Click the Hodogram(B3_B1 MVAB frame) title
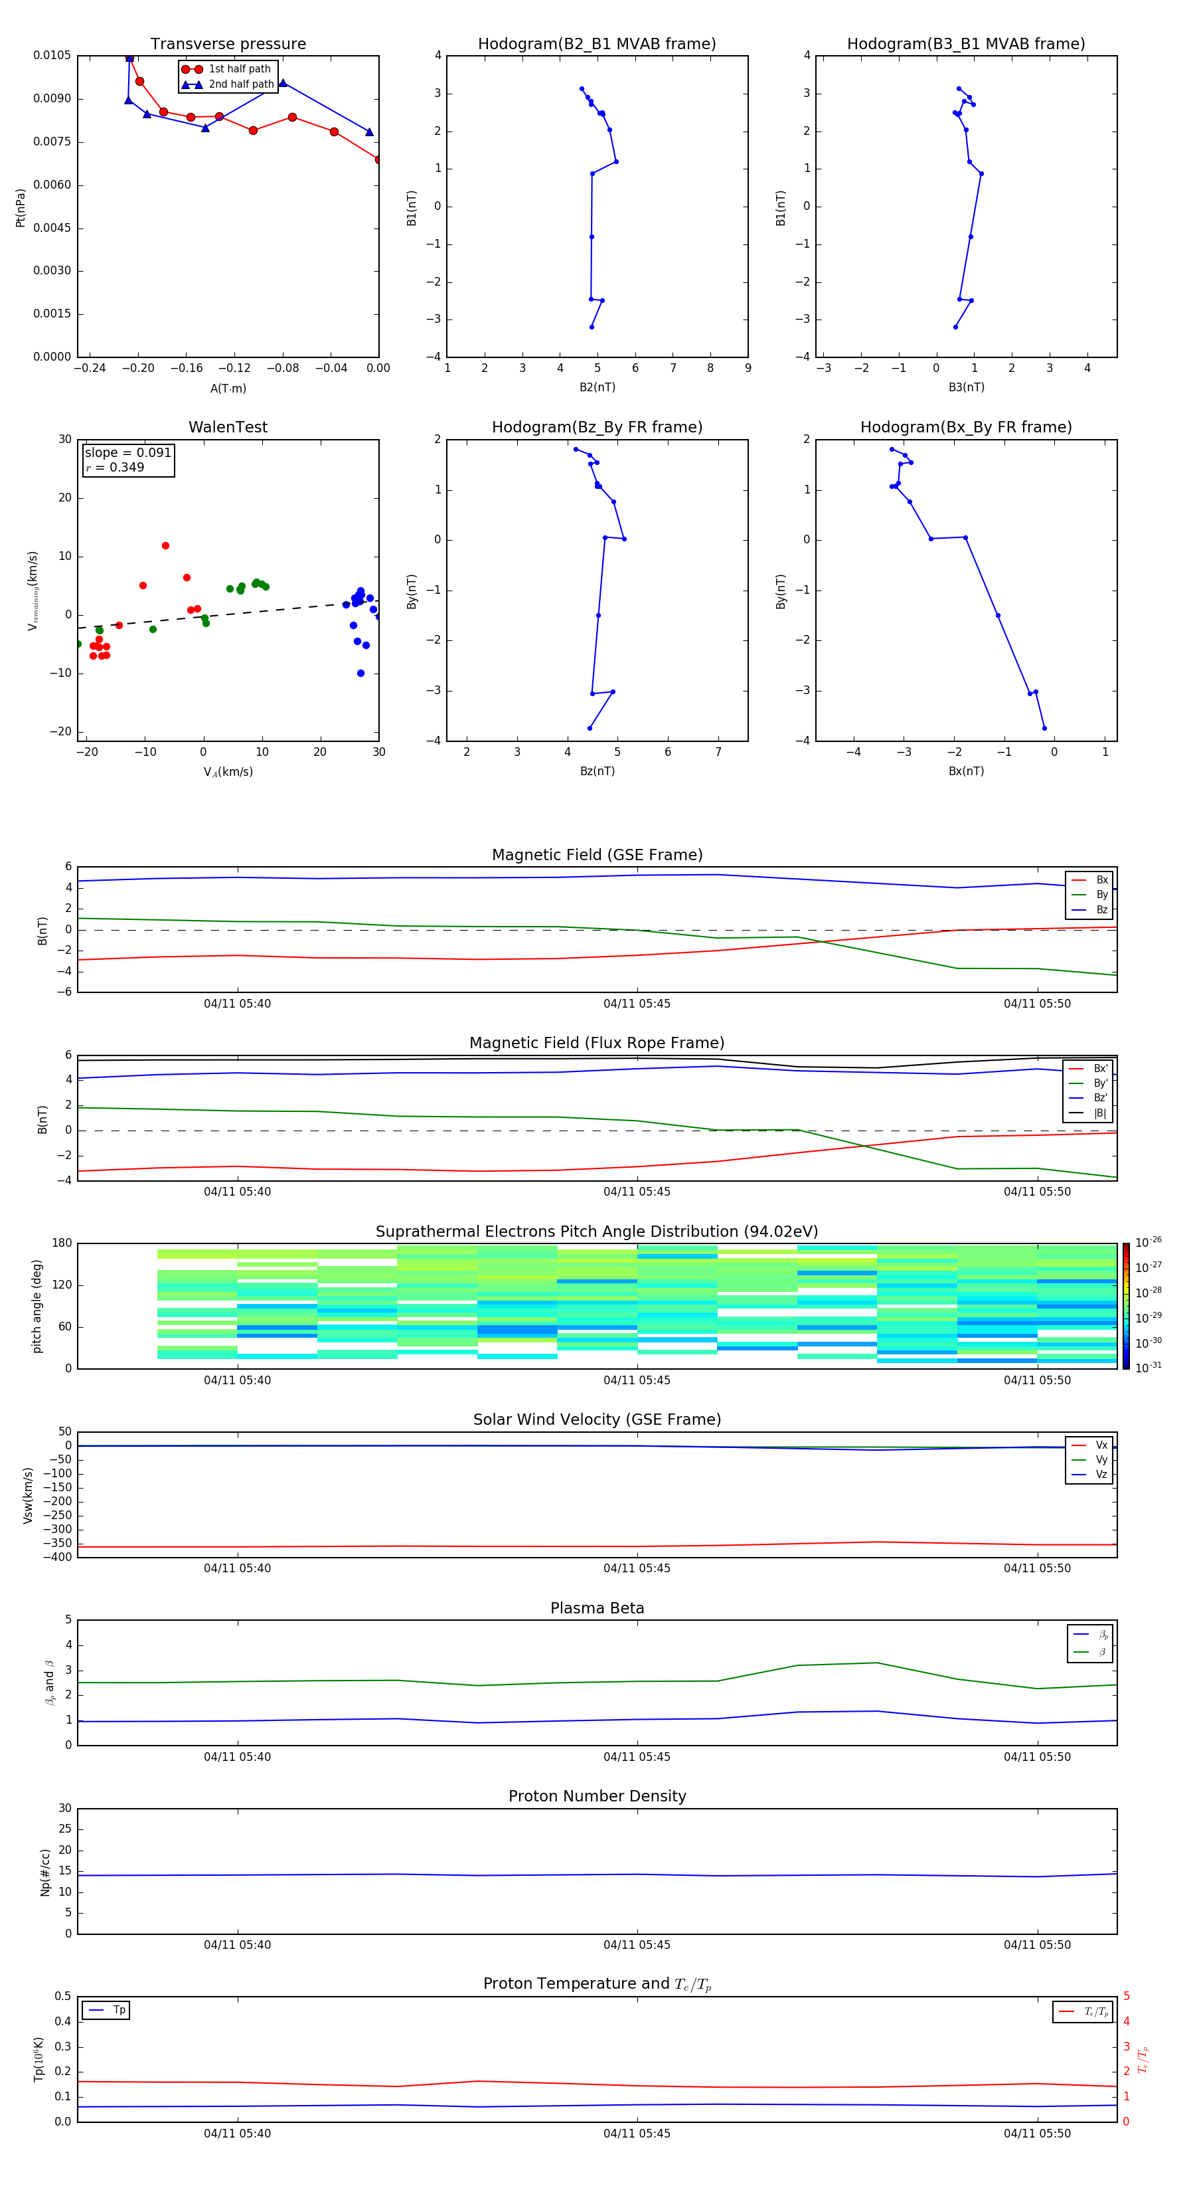The height and width of the screenshot is (2192, 1195). 966,45
